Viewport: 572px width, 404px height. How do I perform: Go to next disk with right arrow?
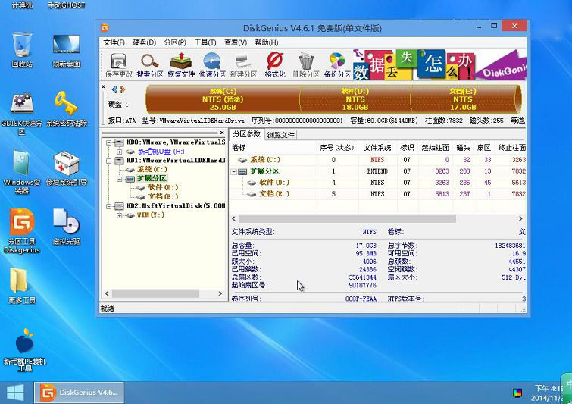(123, 89)
